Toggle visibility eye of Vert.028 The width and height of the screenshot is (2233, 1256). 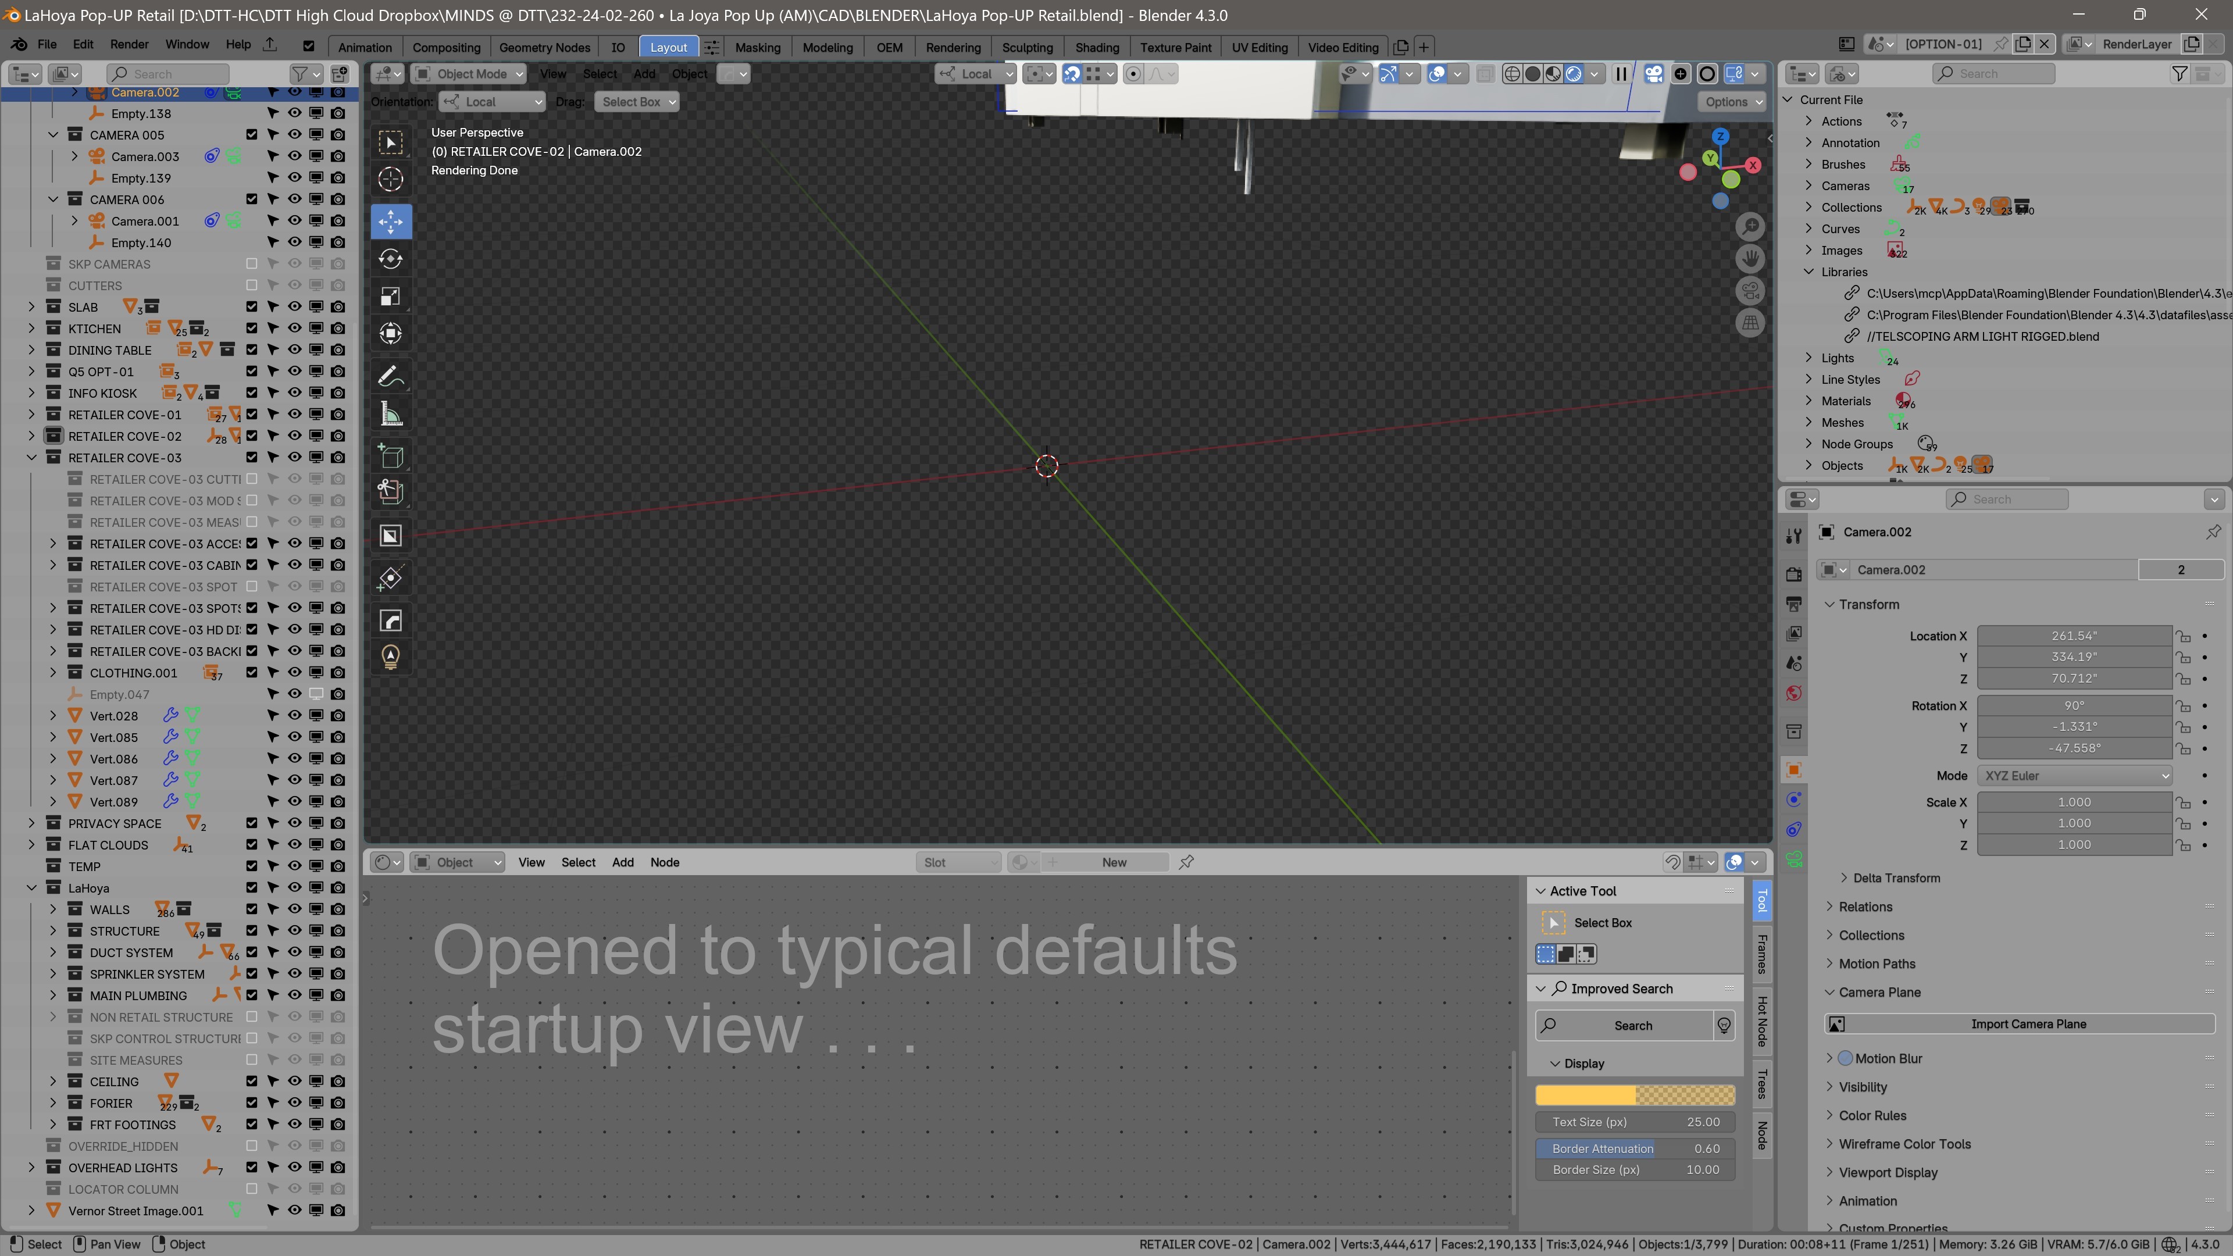tap(295, 716)
